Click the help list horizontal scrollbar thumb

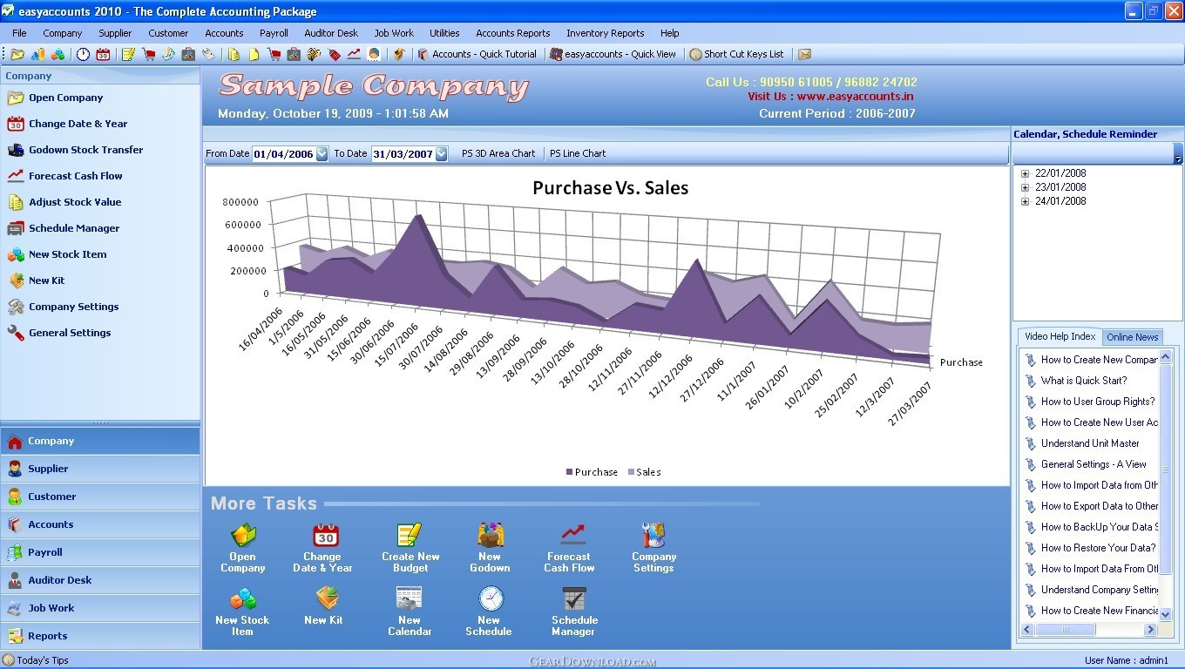[x=1066, y=630]
